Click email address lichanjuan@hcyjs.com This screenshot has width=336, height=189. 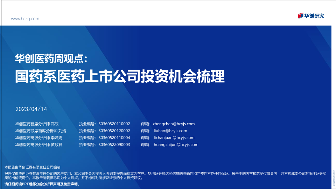(x=174, y=138)
